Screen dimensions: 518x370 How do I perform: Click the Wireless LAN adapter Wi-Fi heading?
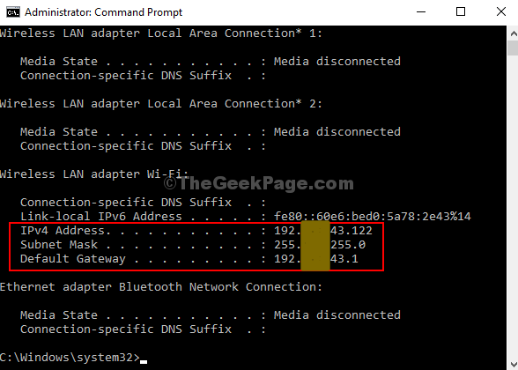(x=94, y=174)
